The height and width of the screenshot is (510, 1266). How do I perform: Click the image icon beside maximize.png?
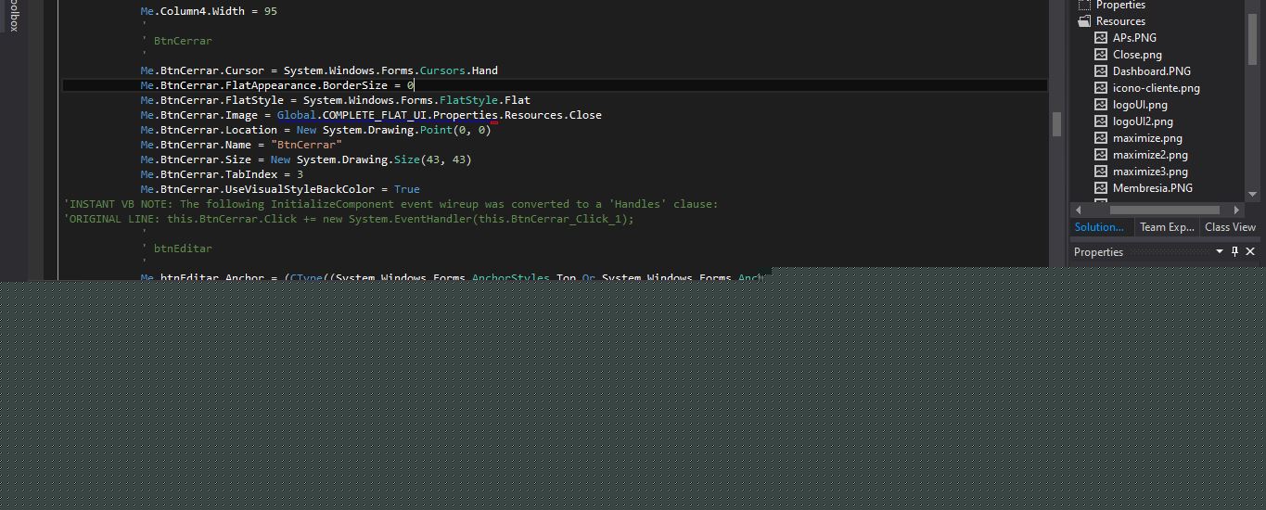(1101, 138)
